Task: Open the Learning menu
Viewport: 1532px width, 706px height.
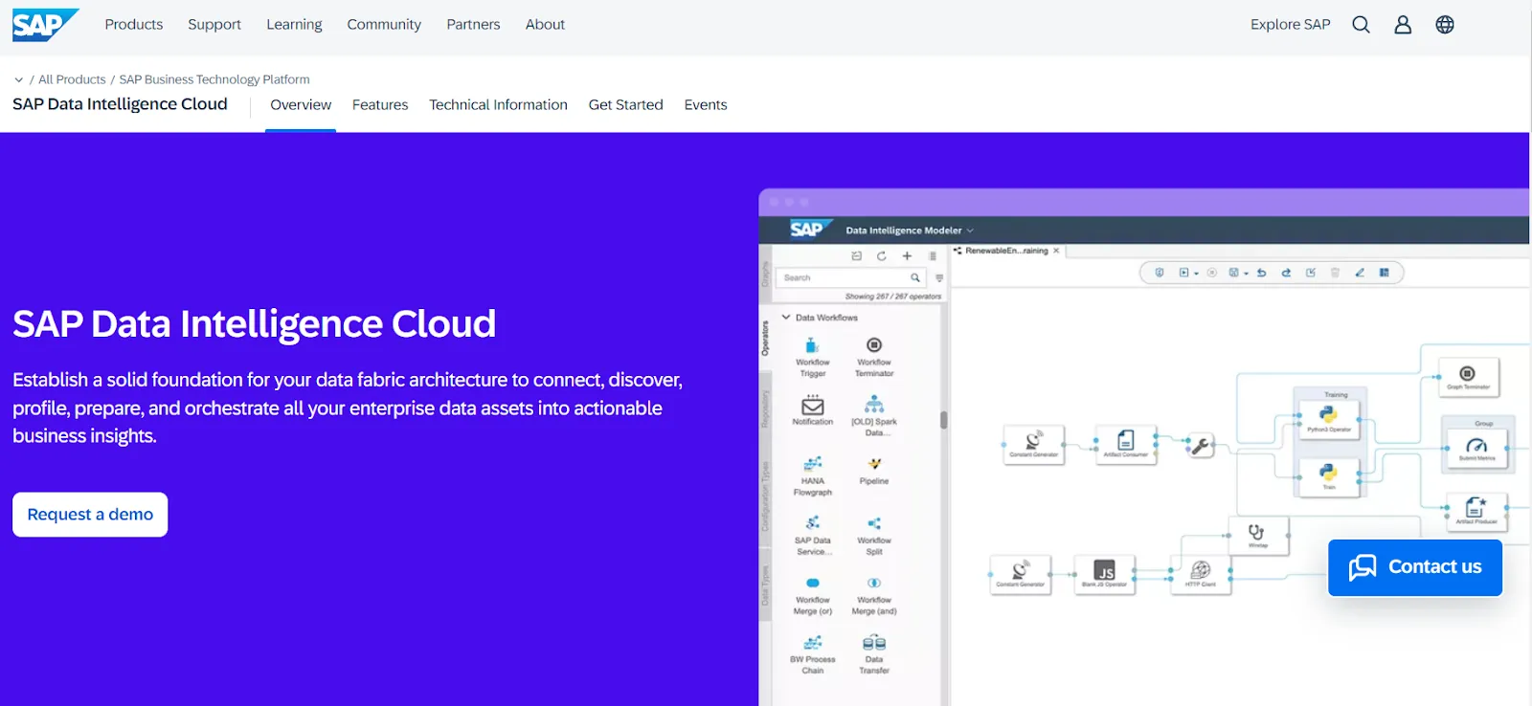Action: pyautogui.click(x=294, y=25)
